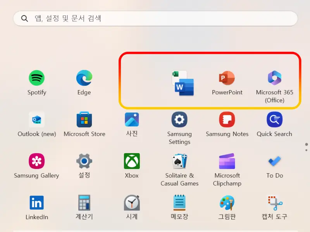Open the 설정 settings app
Screen dimensions: 310x232
(84, 161)
